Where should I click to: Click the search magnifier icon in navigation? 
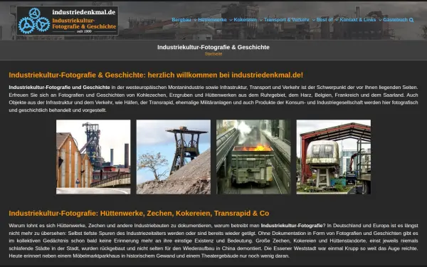click(x=411, y=20)
